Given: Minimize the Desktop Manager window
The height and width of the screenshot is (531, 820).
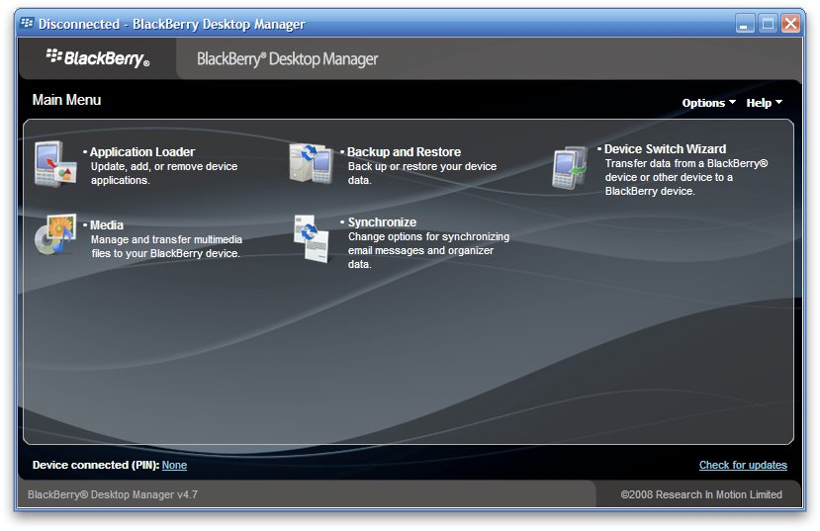Looking at the screenshot, I should pos(745,24).
